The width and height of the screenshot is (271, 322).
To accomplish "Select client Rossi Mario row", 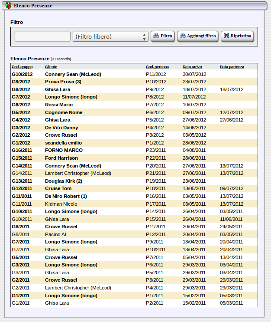I will [x=59, y=105].
